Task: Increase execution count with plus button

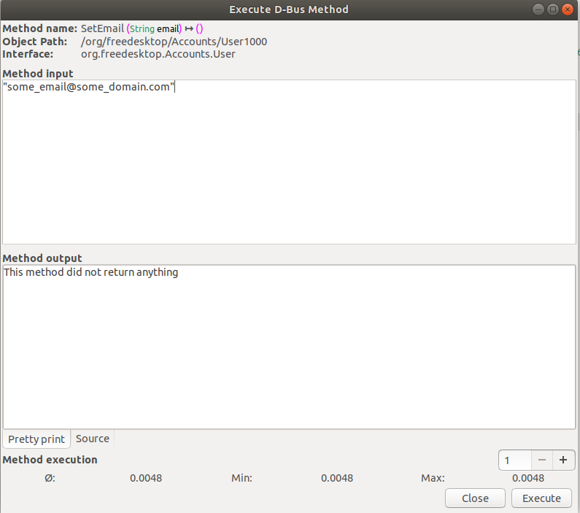Action: [563, 460]
